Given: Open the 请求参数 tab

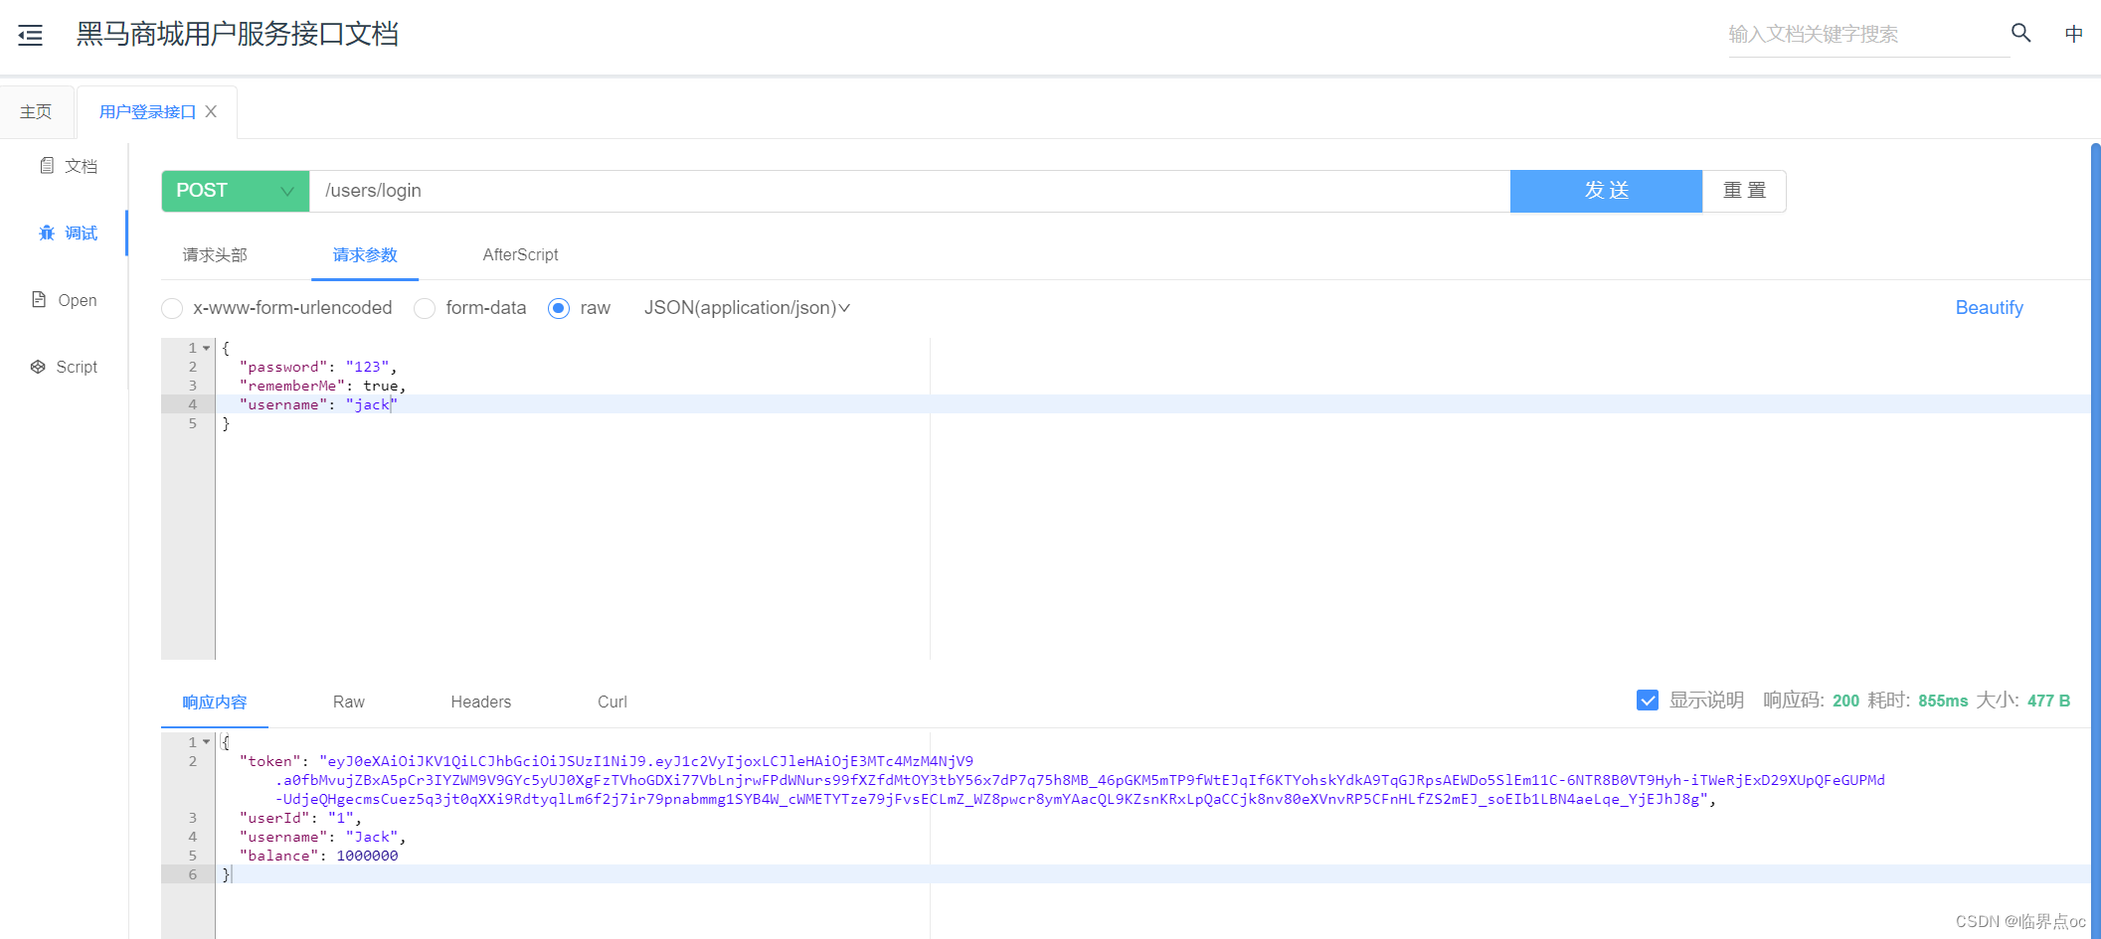Looking at the screenshot, I should coord(365,255).
